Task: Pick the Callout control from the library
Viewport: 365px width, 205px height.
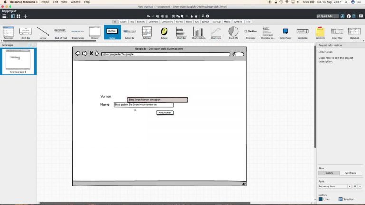Action: point(164,33)
